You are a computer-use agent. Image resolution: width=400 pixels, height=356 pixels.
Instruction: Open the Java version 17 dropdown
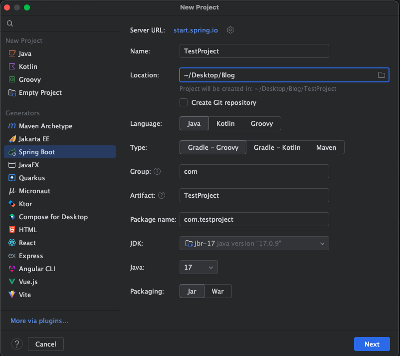(199, 268)
